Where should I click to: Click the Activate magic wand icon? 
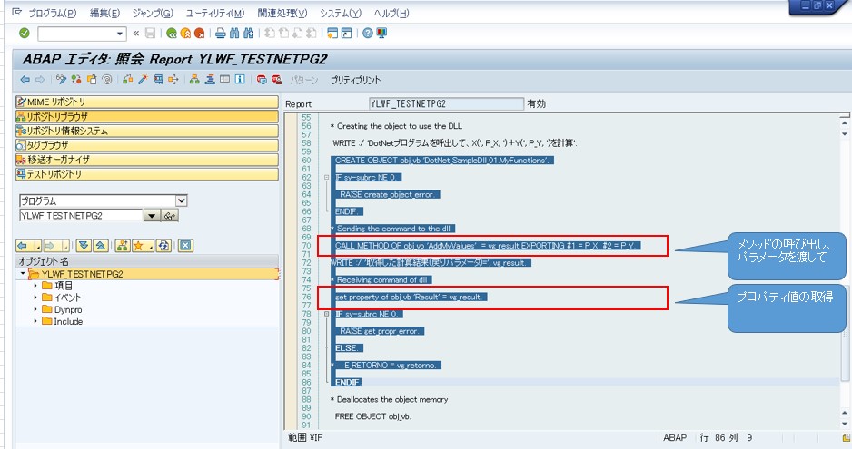coord(143,80)
